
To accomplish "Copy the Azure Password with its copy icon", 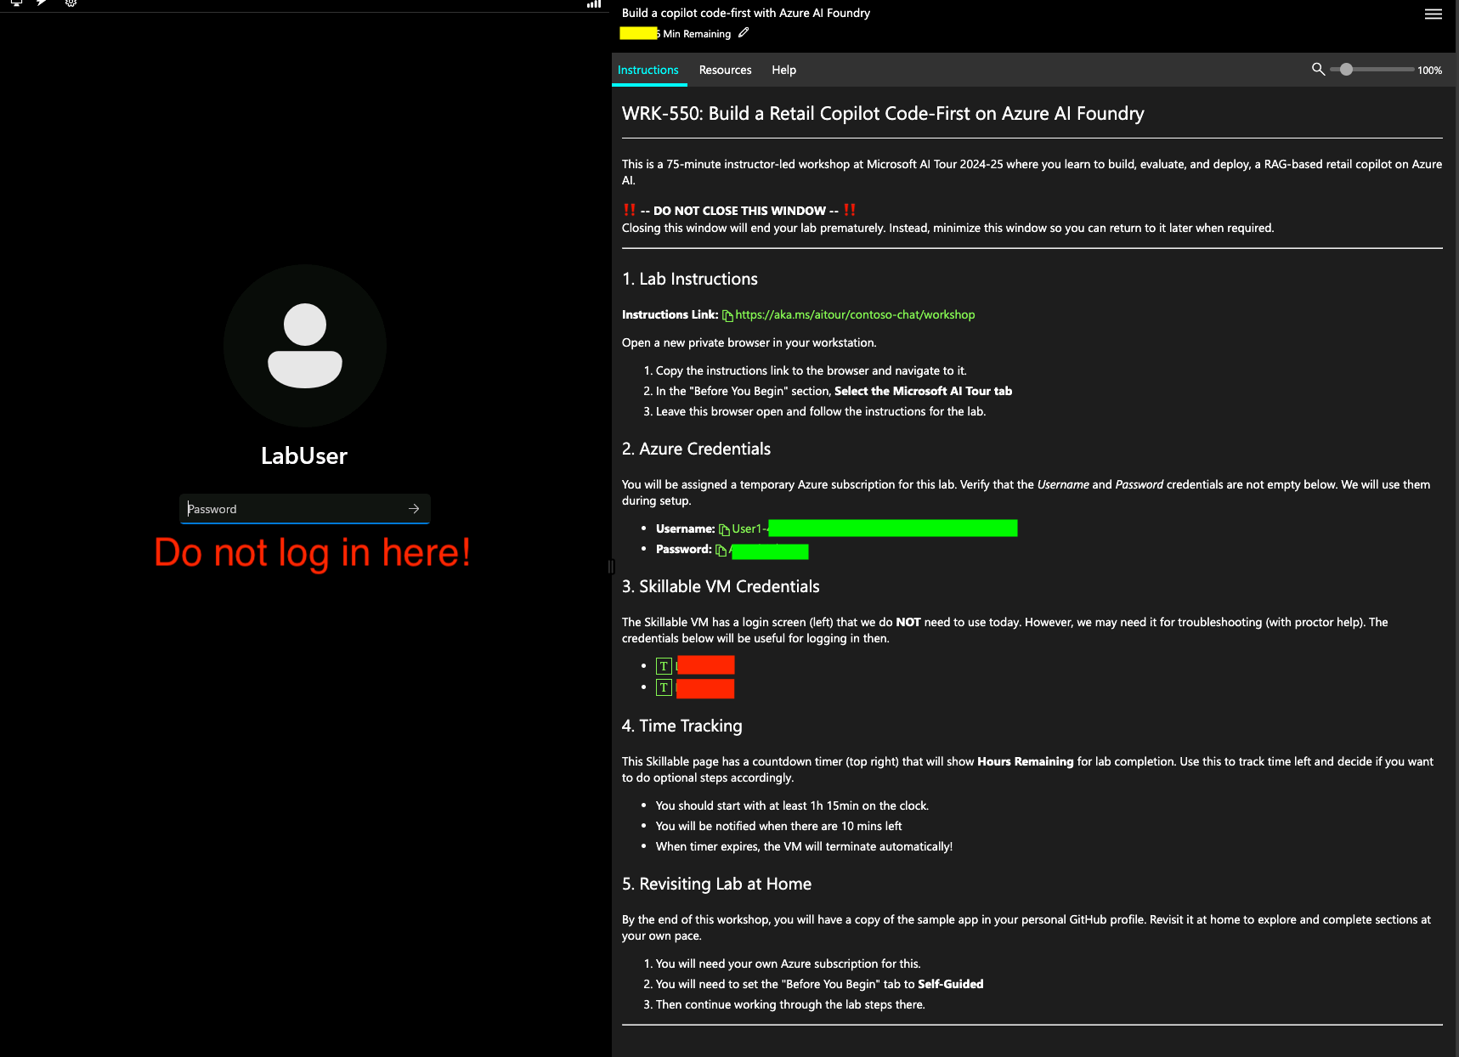I will [721, 551].
